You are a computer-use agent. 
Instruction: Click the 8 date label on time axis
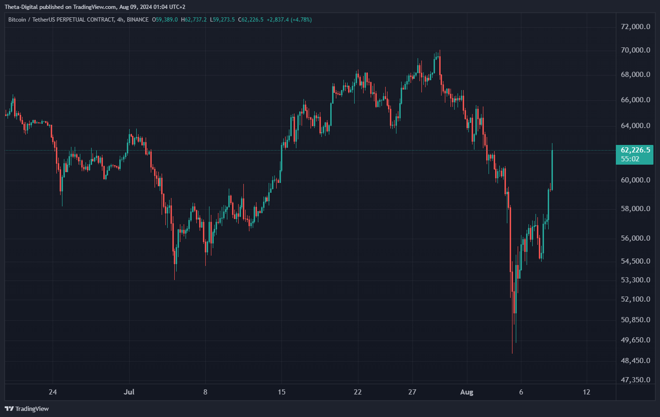[x=205, y=392]
